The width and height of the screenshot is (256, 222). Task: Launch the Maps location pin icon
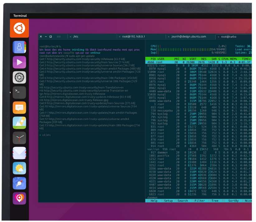tap(19, 198)
